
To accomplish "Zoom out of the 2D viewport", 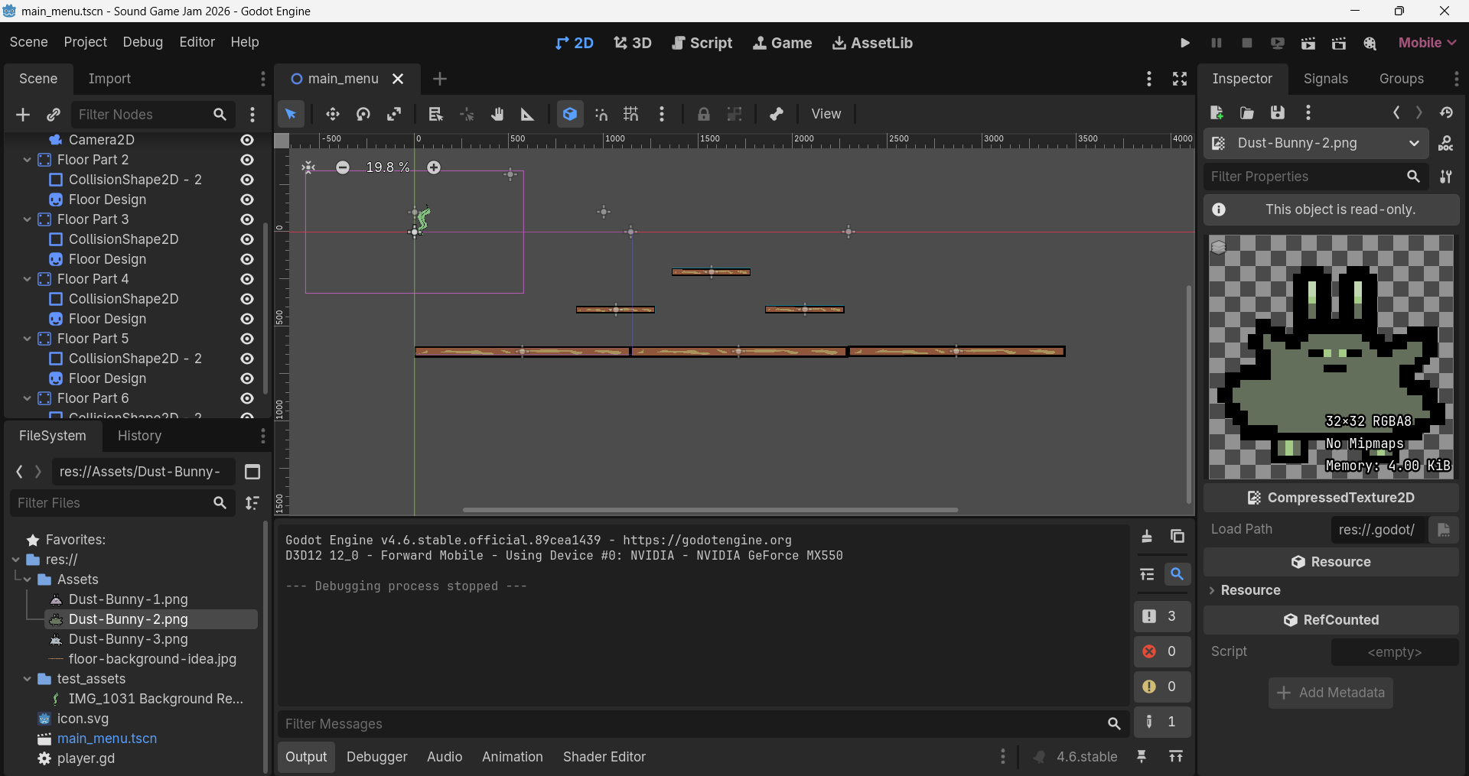I will [343, 167].
